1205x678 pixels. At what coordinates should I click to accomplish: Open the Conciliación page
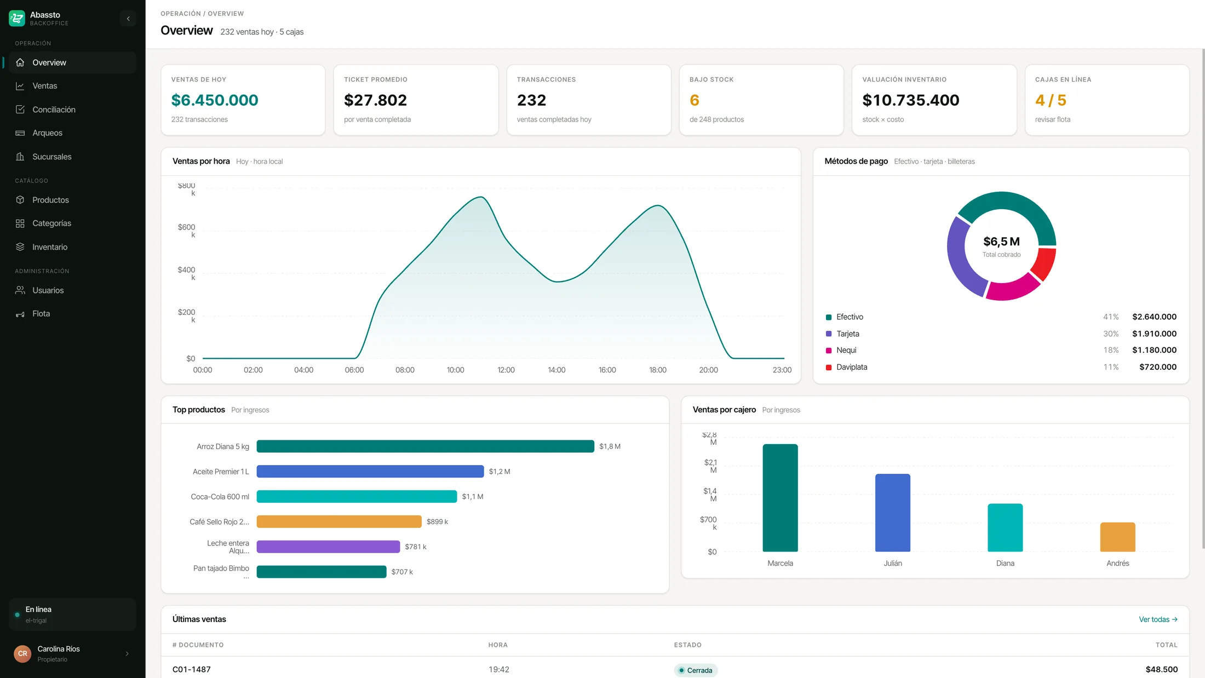tap(72, 110)
